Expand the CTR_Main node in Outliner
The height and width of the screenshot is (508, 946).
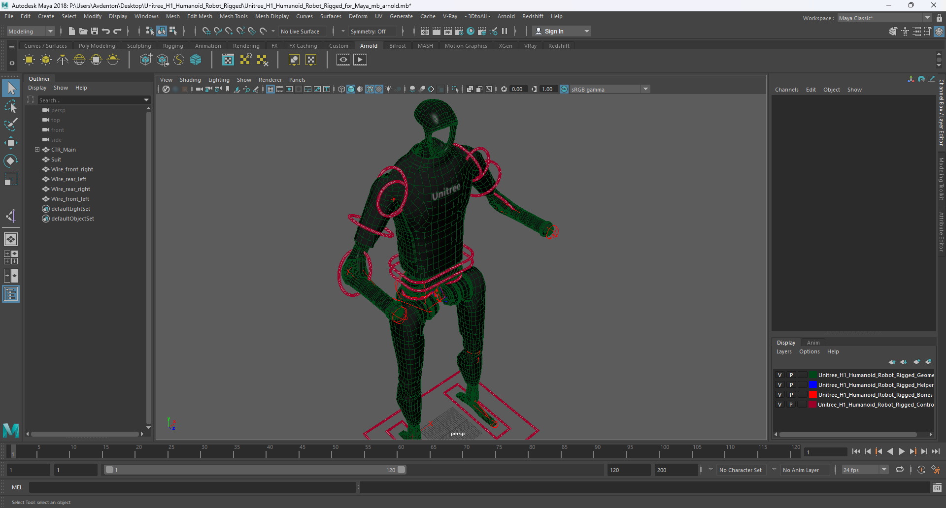pos(37,150)
